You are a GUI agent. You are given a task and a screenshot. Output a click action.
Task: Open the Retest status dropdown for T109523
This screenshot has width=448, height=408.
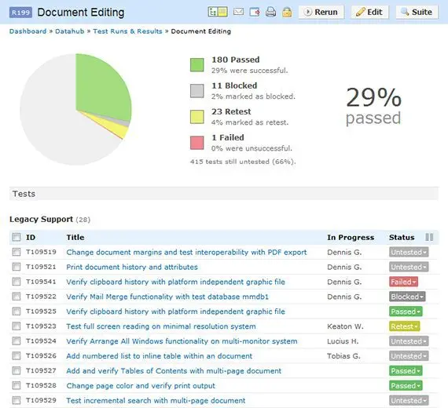[404, 326]
